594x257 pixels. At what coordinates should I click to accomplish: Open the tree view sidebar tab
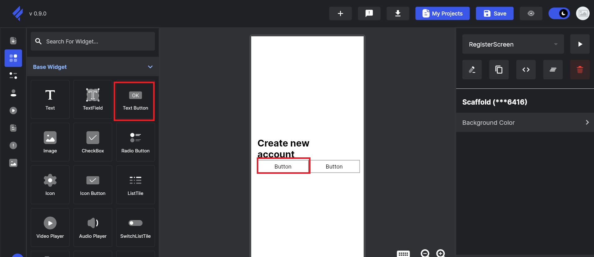13,75
